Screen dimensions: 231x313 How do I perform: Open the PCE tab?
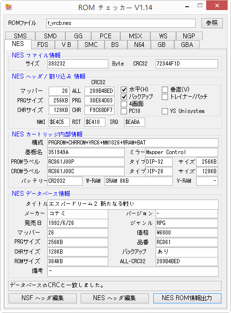(105, 36)
